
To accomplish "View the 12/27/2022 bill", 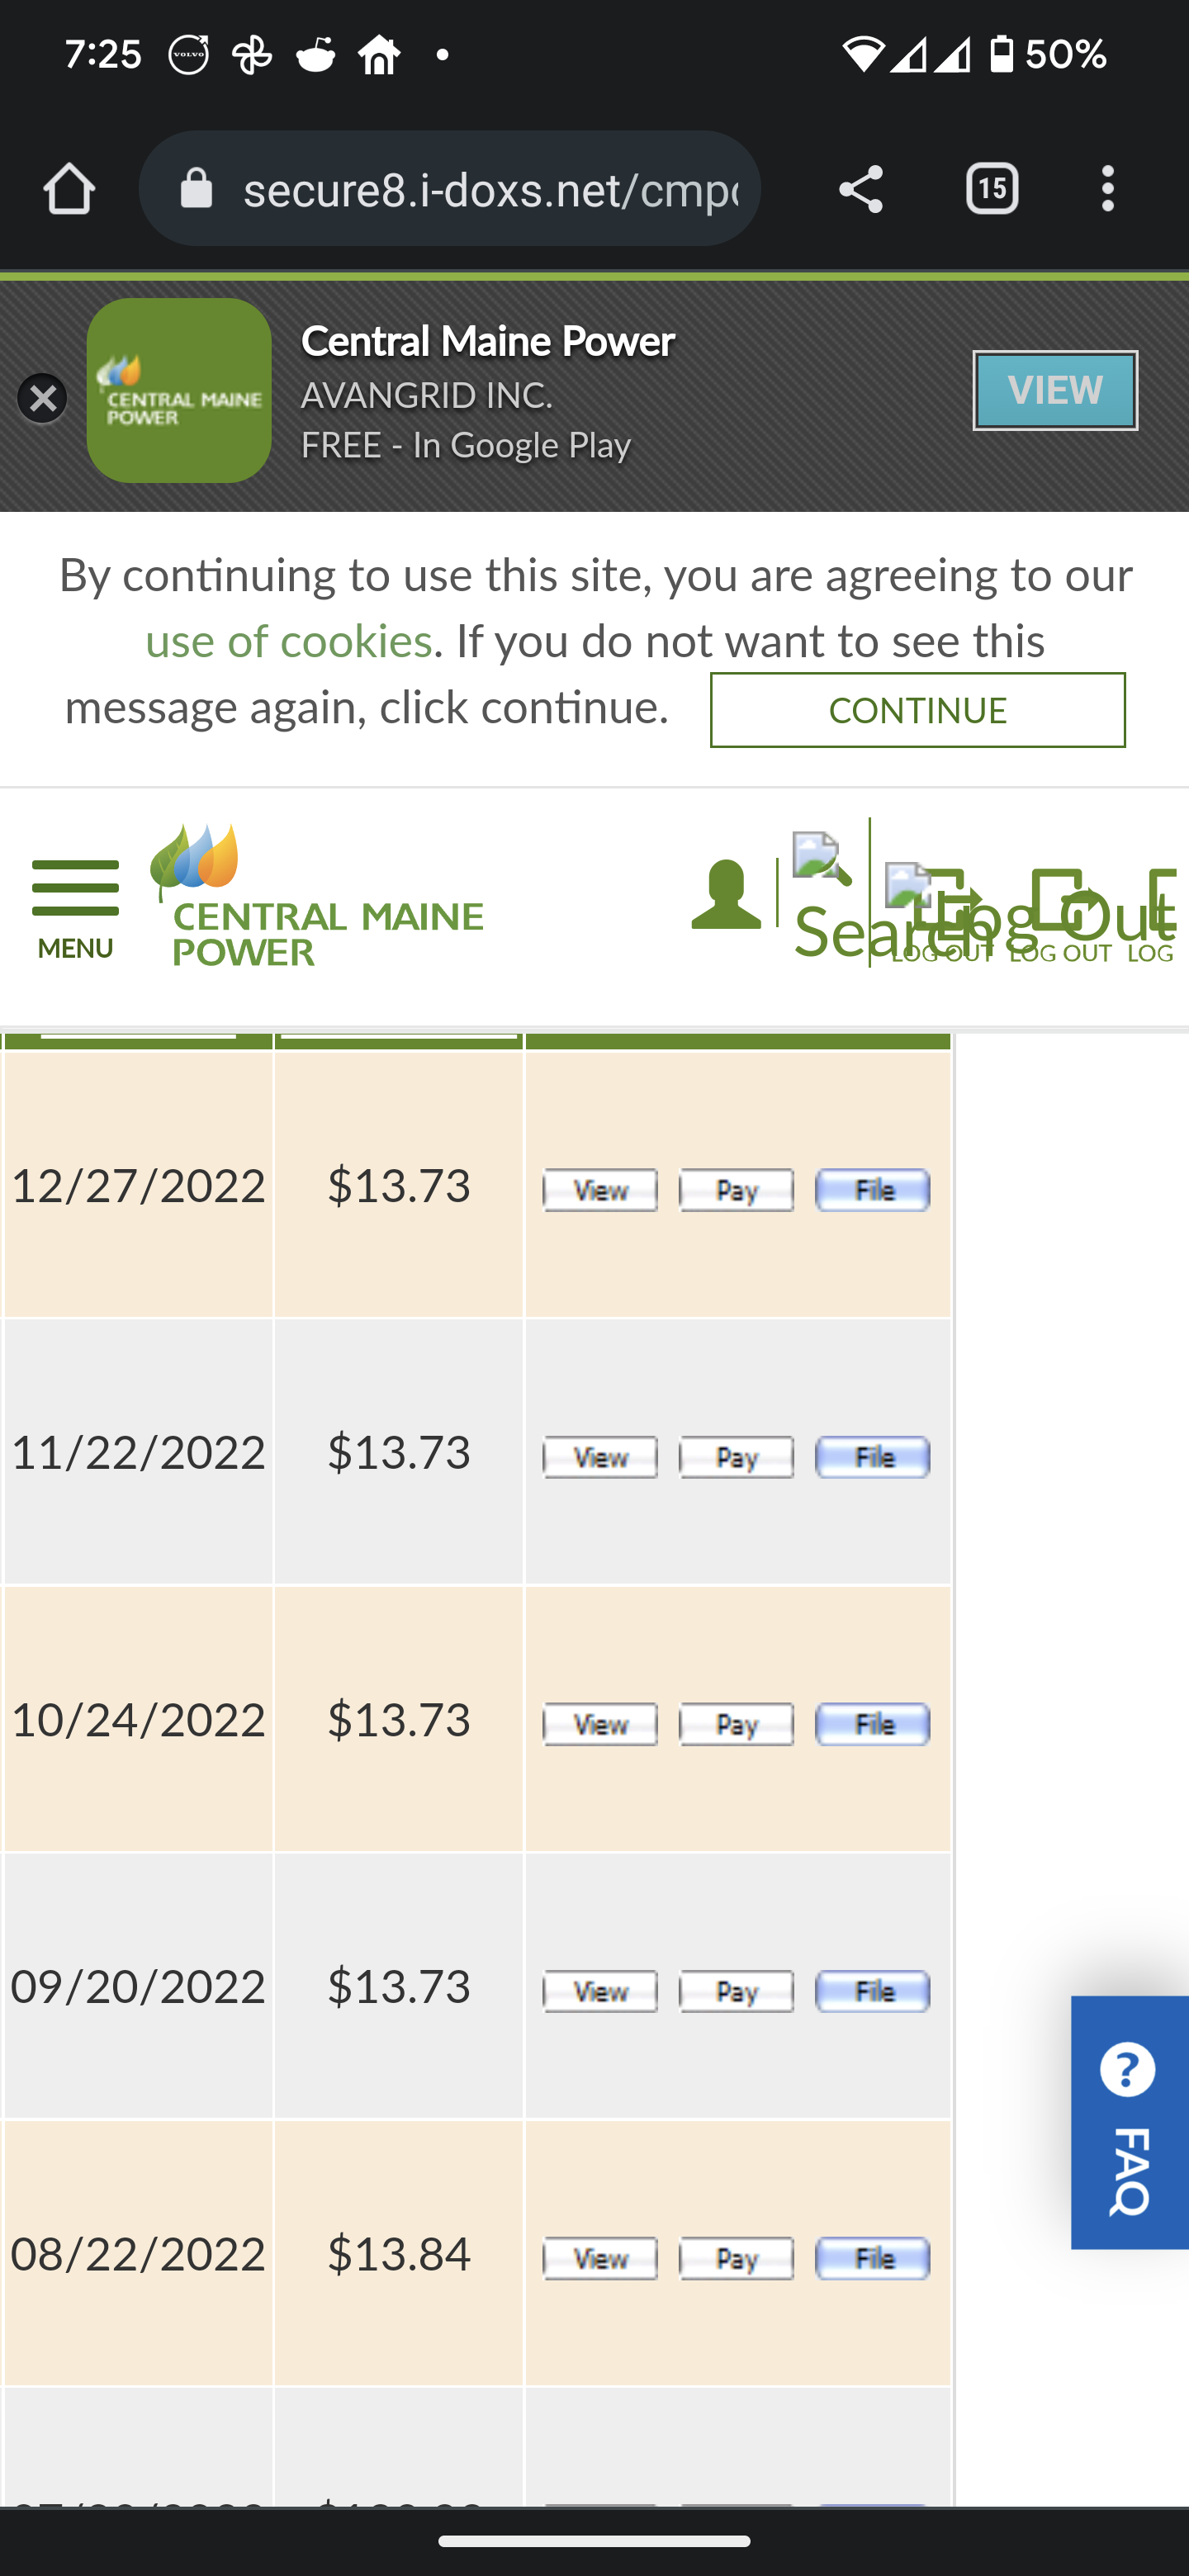I will coord(600,1190).
